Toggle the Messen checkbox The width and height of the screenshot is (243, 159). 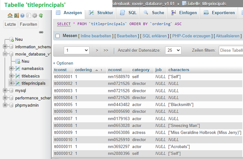coord(58,36)
